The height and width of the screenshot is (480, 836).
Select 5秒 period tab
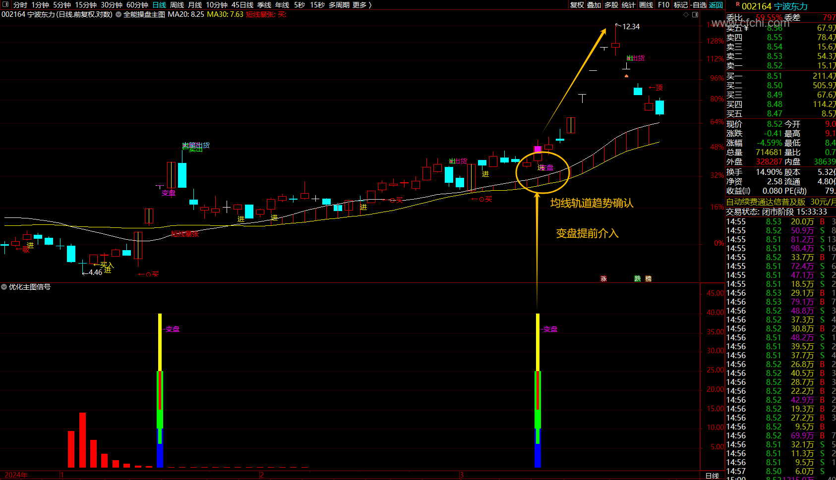pos(299,4)
